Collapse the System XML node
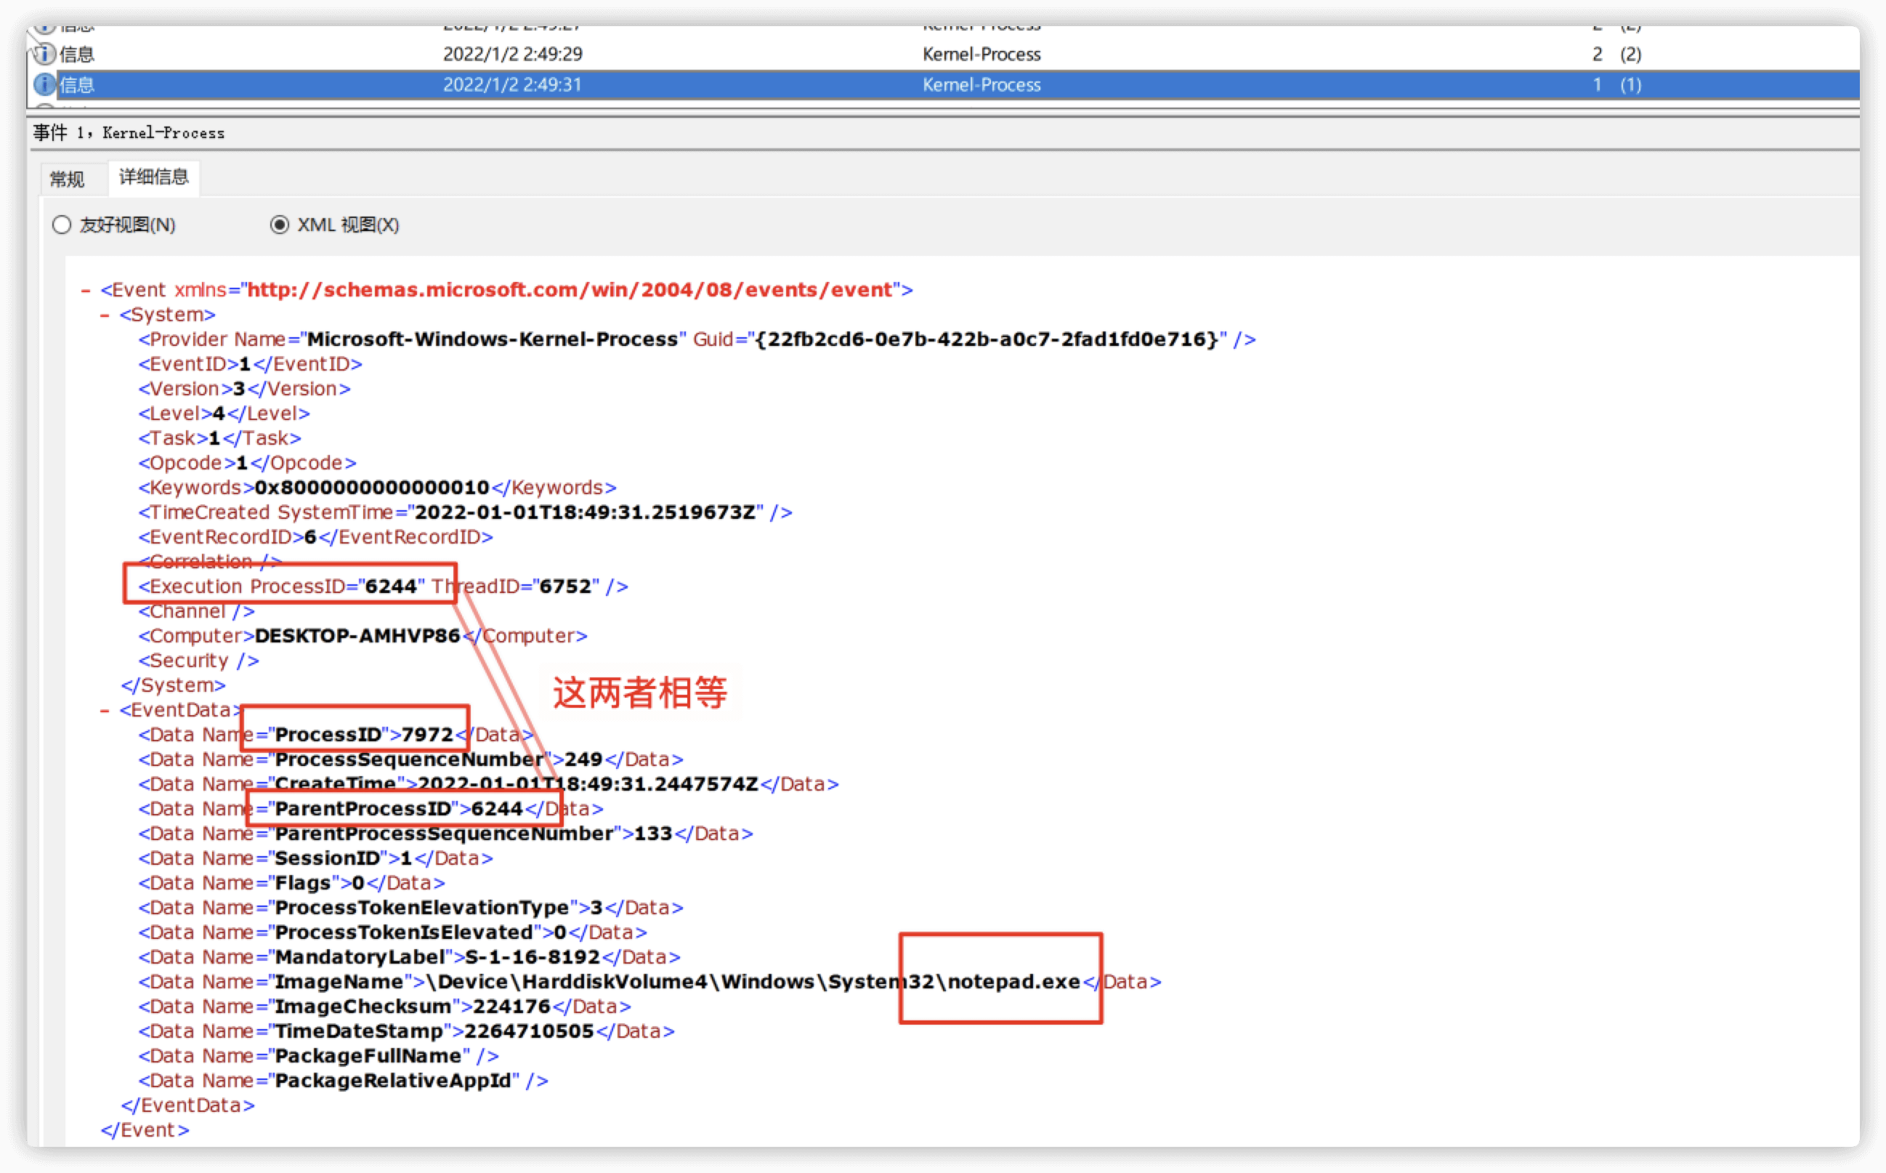 (105, 315)
